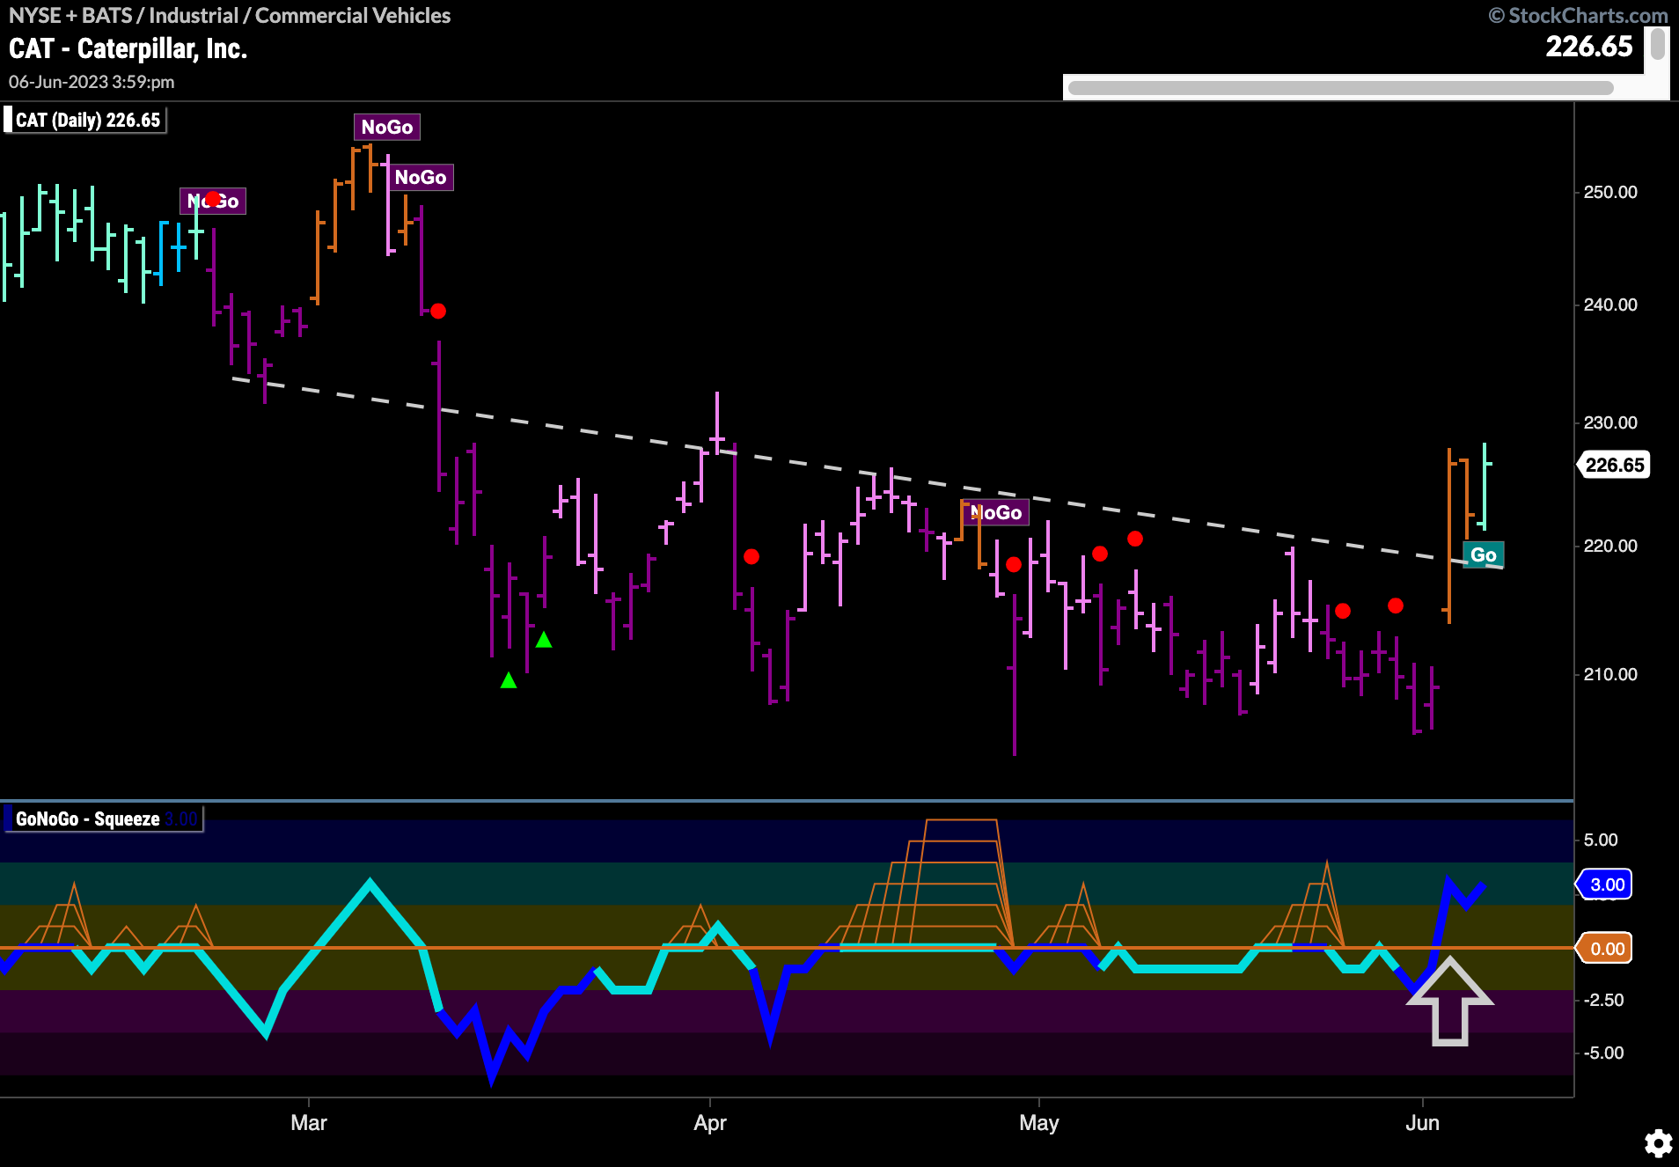Click the large 226.65 price in header
Image resolution: width=1679 pixels, height=1167 pixels.
[x=1589, y=47]
